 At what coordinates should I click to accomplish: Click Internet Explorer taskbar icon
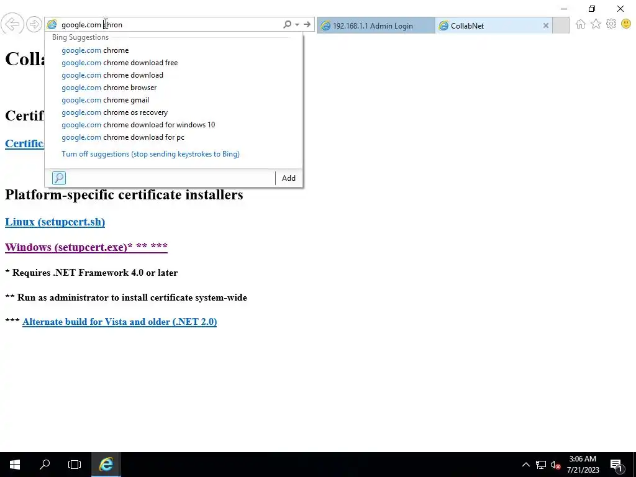106,465
